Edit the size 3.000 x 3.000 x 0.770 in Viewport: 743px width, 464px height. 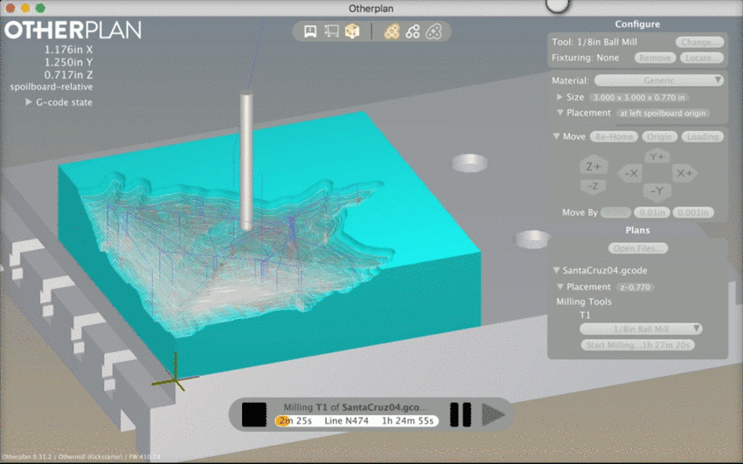coord(639,98)
